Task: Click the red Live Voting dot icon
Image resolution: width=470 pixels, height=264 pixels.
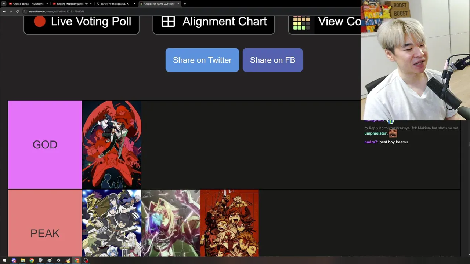Action: click(x=40, y=22)
